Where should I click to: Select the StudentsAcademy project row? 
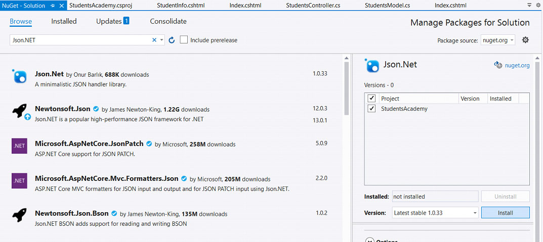[447, 109]
